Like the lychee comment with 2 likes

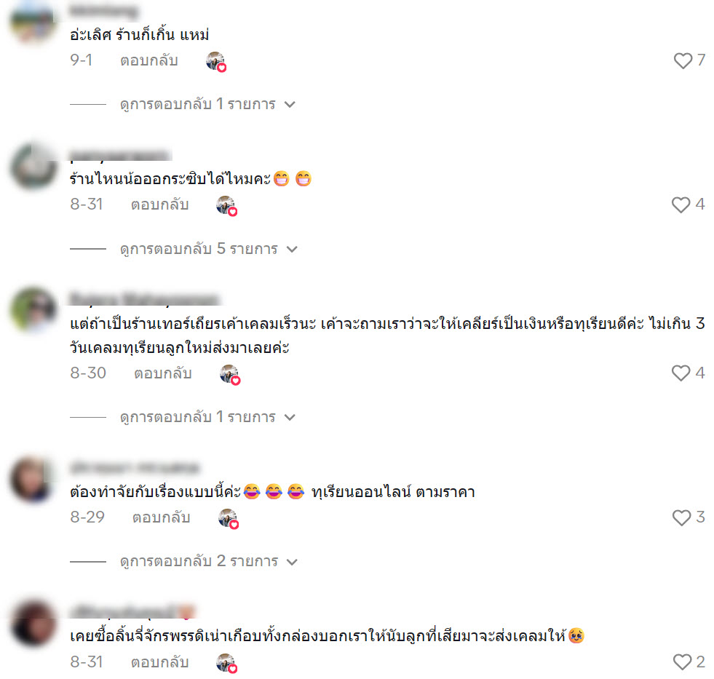(682, 662)
